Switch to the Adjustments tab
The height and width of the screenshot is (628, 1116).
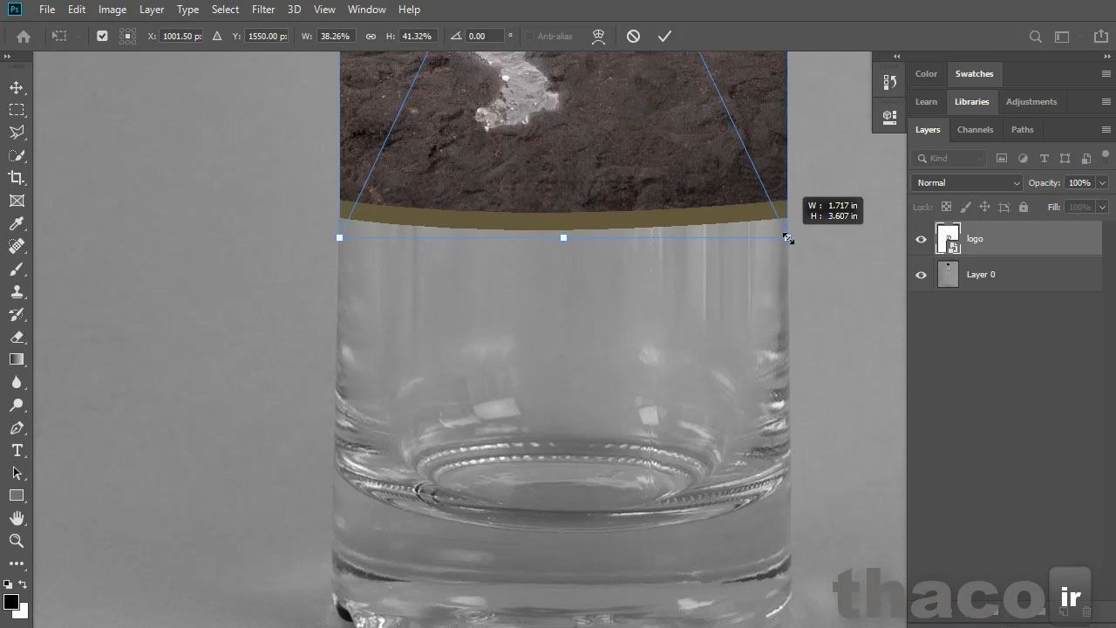point(1031,102)
